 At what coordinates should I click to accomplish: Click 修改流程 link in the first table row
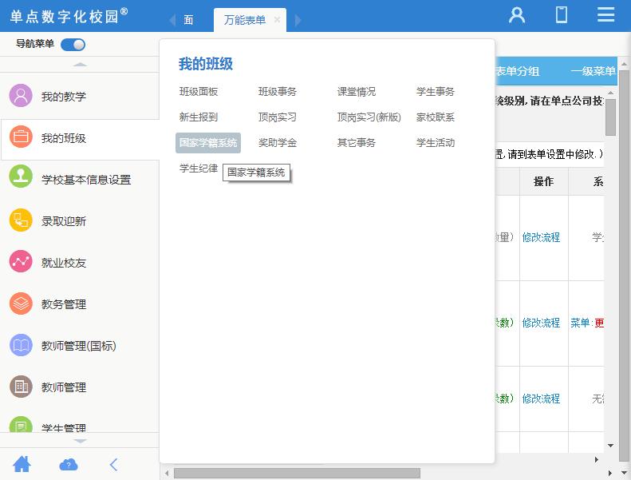coord(541,237)
